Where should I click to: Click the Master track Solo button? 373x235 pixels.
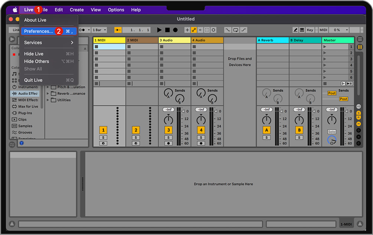coord(331,132)
